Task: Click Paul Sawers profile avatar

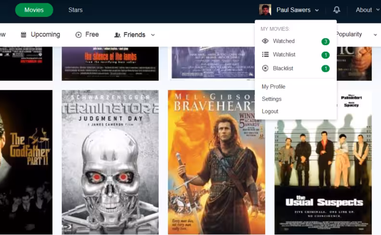Action: (x=265, y=10)
